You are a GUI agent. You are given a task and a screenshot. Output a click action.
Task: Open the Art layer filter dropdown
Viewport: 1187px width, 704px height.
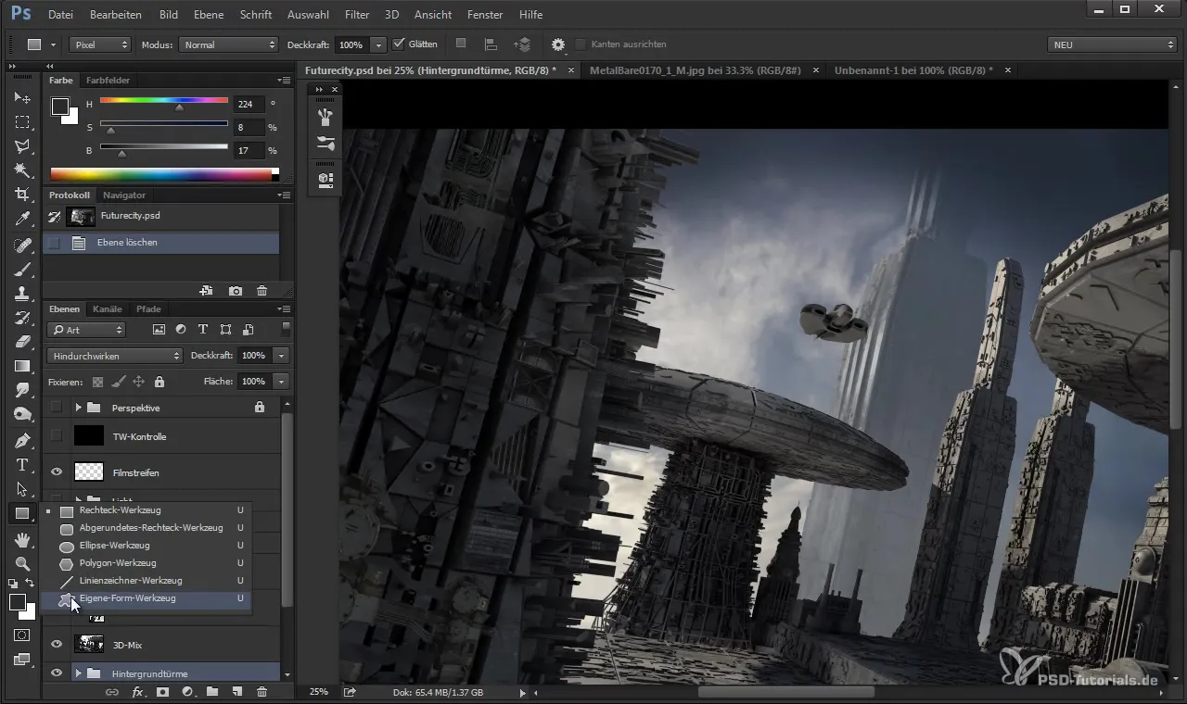pos(86,330)
